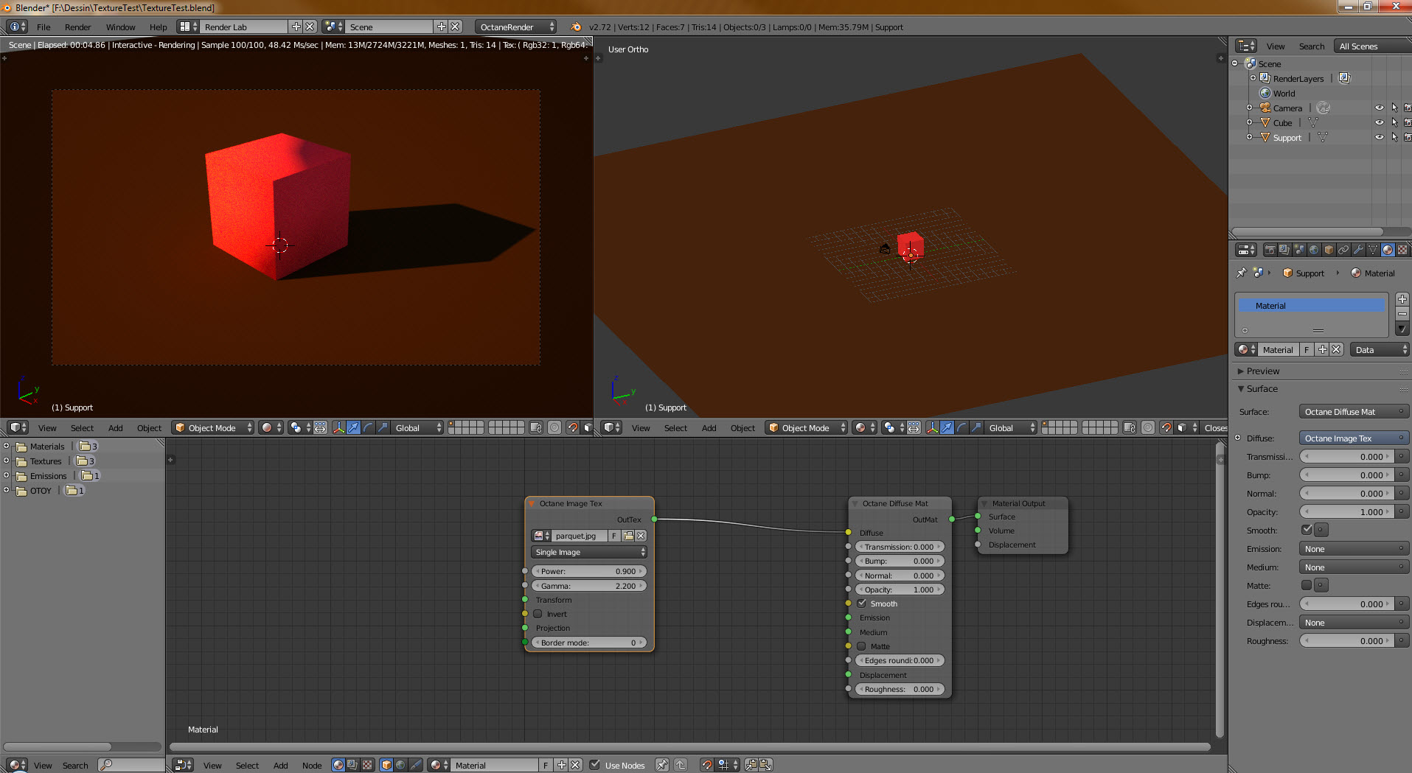Screen dimensions: 1412x773
Task: Toggle the Use Nodes checkbox
Action: point(594,765)
